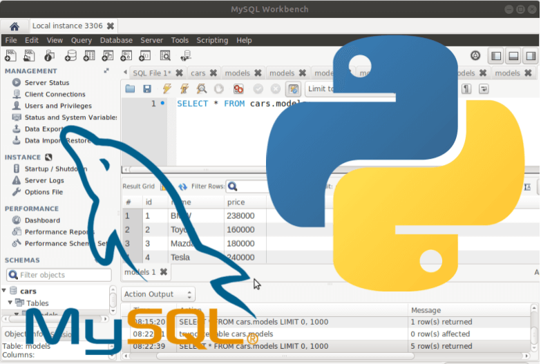Execute the SQL script lightning icon
The image size is (541, 364).
coord(167,89)
